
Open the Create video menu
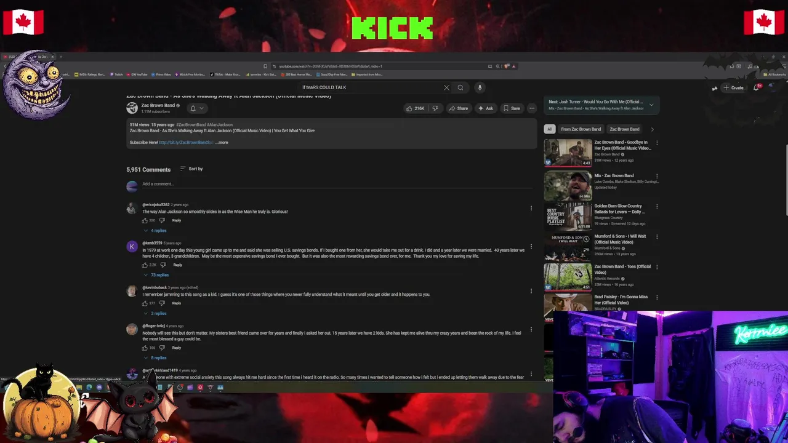[733, 87]
